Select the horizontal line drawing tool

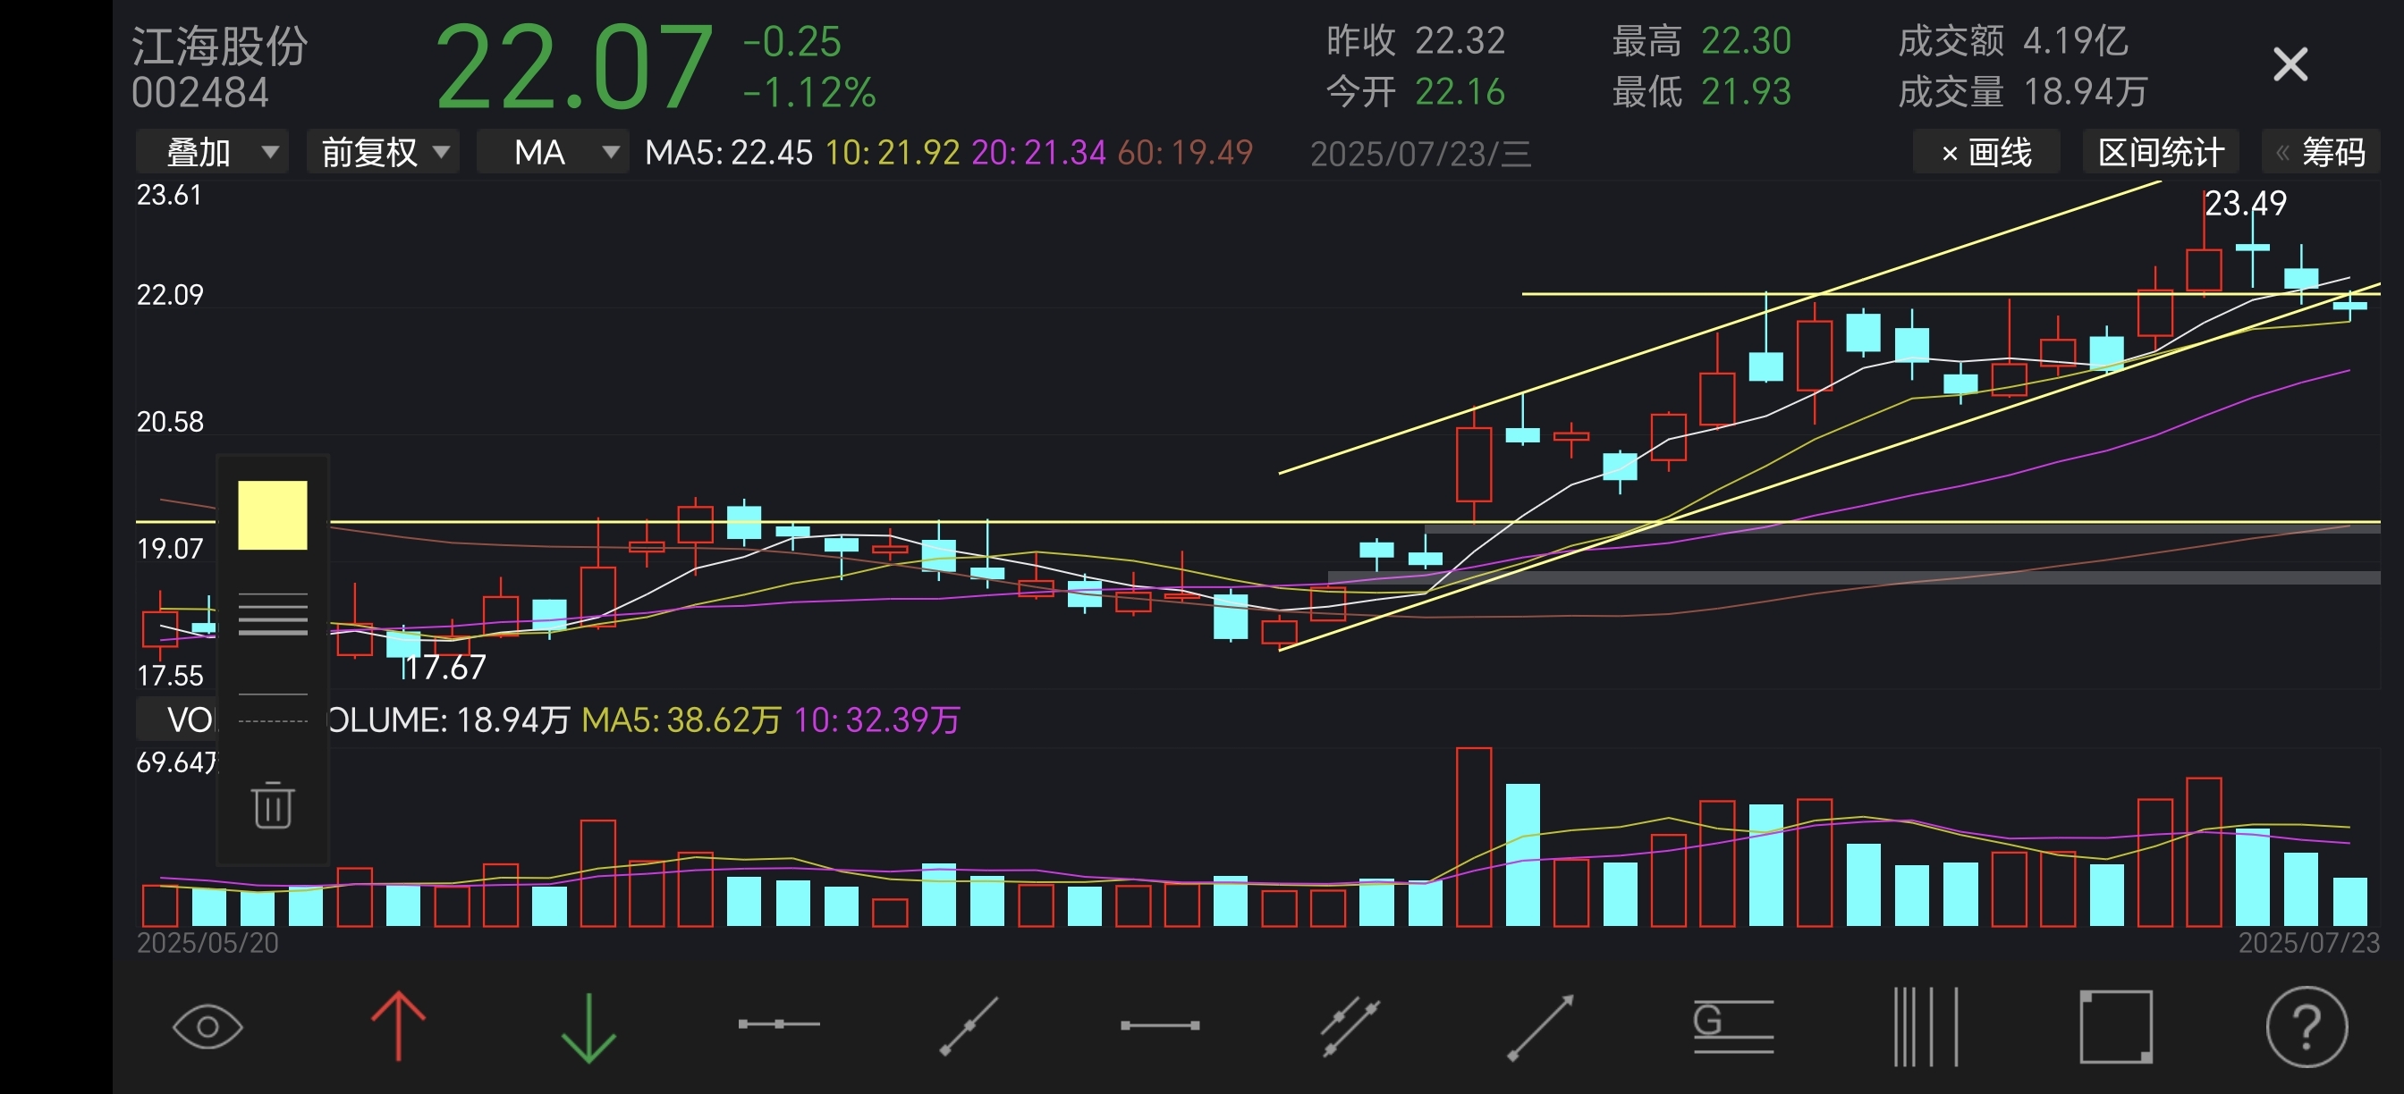click(778, 1024)
